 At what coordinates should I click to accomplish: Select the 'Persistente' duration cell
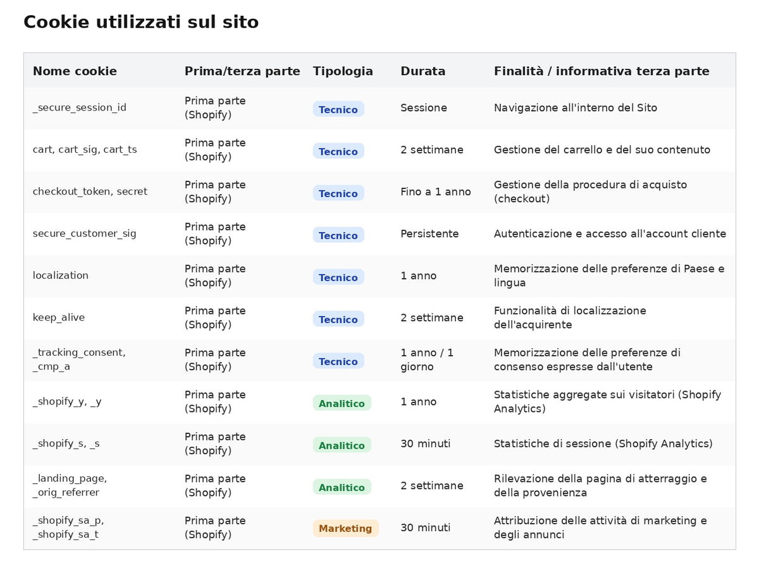click(429, 234)
